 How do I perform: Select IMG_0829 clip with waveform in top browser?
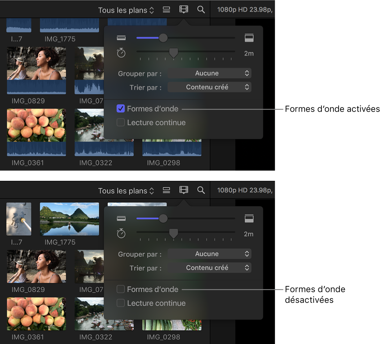click(37, 70)
